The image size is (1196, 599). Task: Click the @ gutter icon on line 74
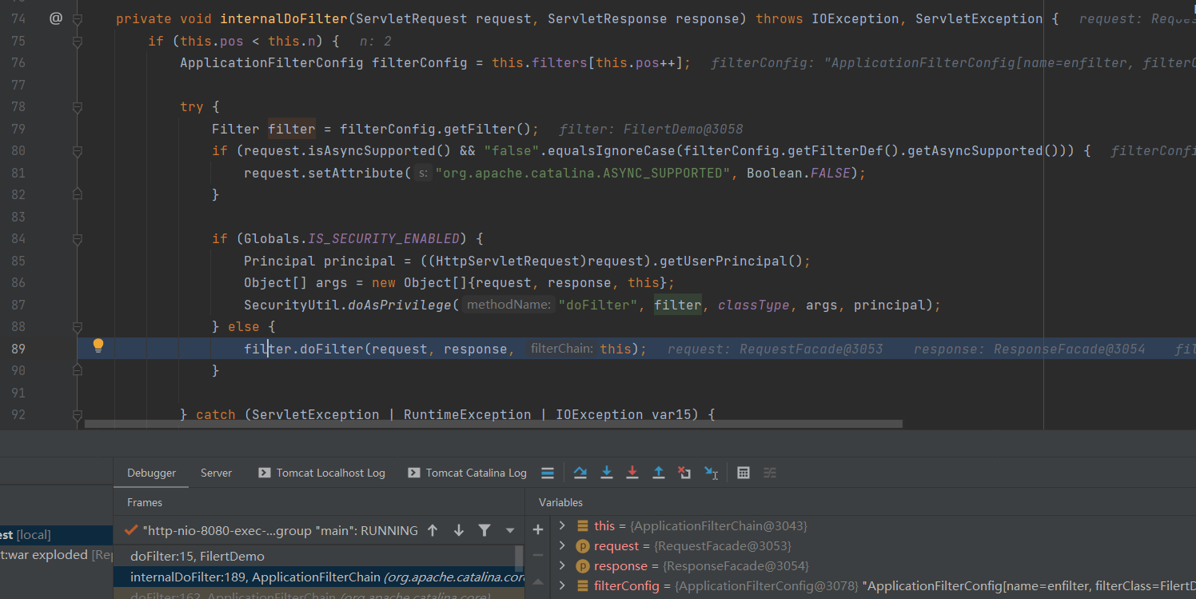point(55,18)
